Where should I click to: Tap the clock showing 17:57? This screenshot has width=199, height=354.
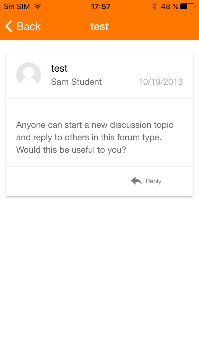(x=100, y=6)
